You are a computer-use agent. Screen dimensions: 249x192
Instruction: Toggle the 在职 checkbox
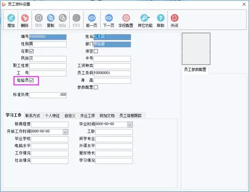[32, 51]
